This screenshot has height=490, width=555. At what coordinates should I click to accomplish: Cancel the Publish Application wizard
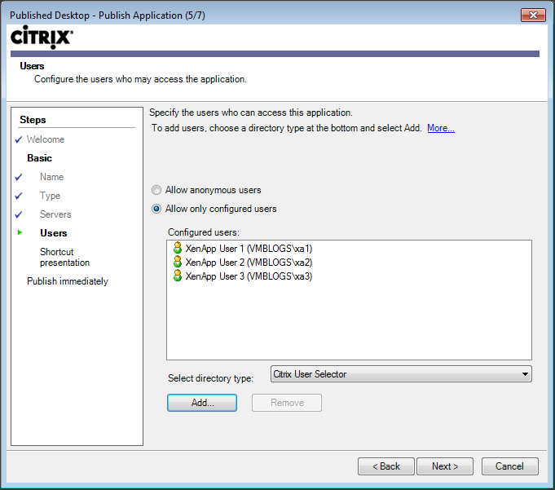pos(509,466)
